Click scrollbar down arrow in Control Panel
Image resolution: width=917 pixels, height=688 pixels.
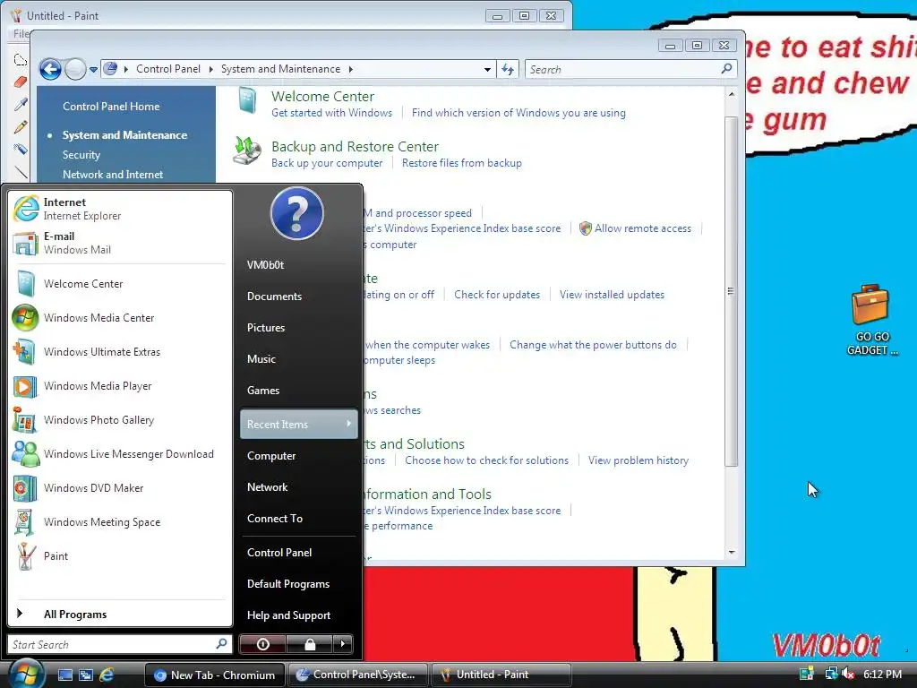click(732, 552)
